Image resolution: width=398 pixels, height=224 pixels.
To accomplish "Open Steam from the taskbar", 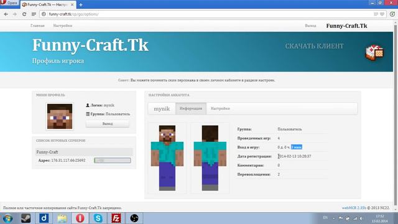I will 25,218.
